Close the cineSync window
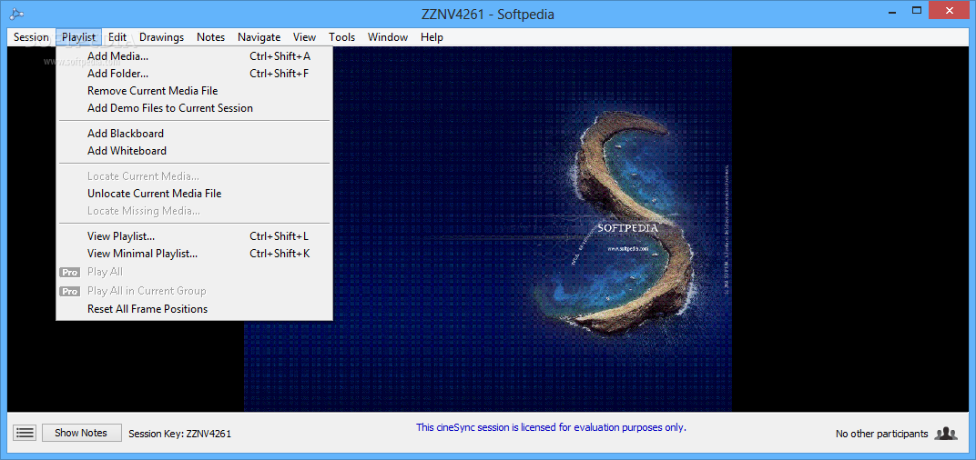Image resolution: width=976 pixels, height=460 pixels. pos(950,10)
